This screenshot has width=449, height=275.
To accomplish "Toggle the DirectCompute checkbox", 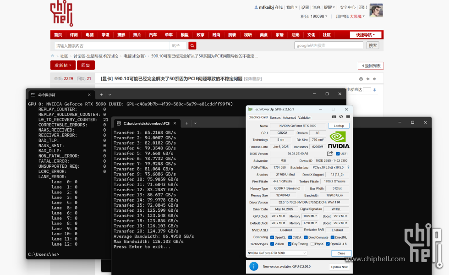I will (306, 237).
